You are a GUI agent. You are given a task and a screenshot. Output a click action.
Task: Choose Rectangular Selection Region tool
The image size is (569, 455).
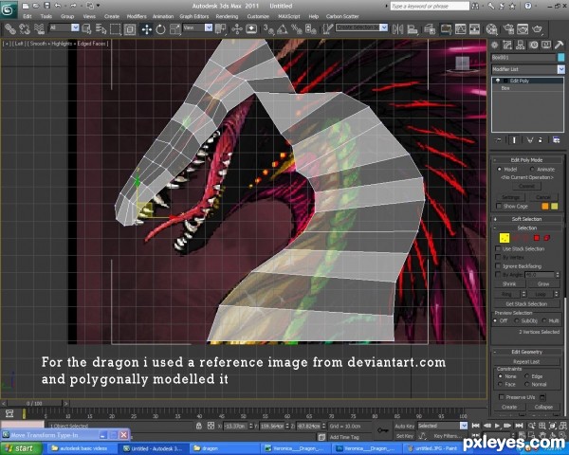(x=116, y=29)
